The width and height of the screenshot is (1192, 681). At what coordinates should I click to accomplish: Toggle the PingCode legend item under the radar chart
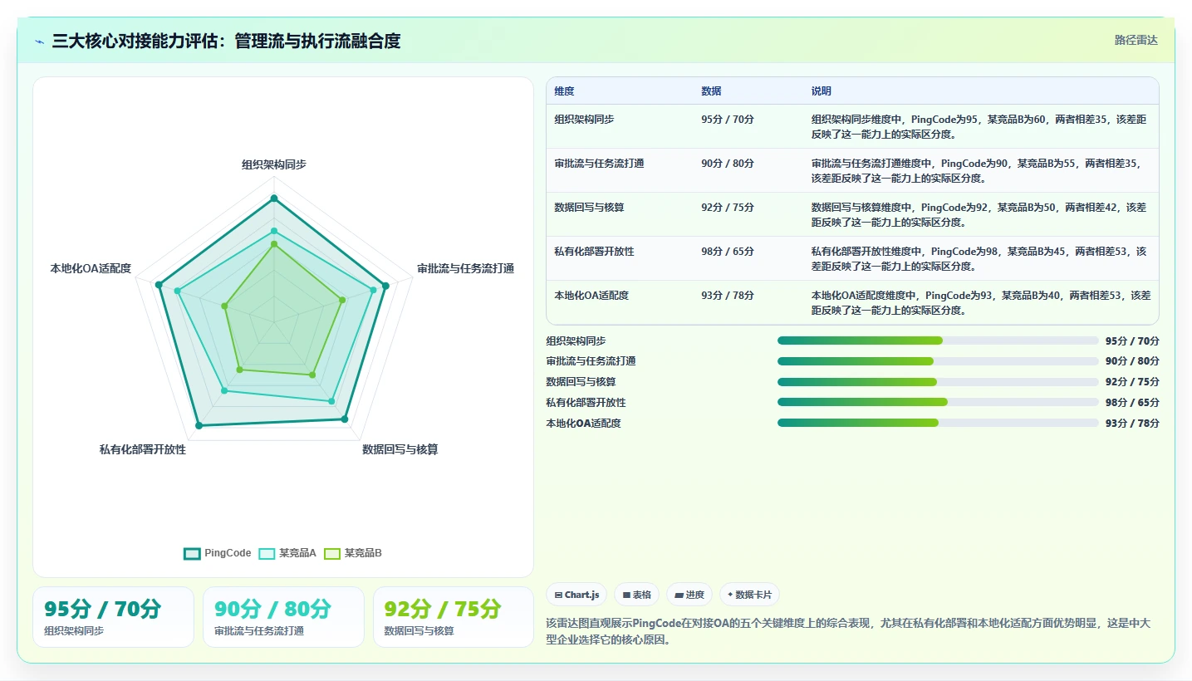point(218,553)
